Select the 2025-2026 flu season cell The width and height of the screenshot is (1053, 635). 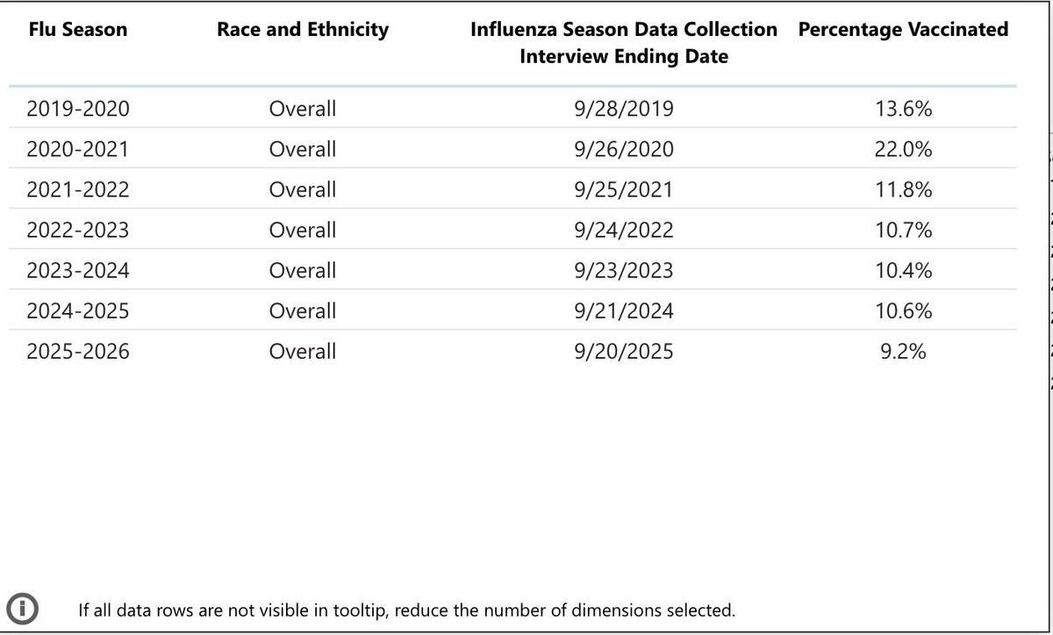point(77,351)
